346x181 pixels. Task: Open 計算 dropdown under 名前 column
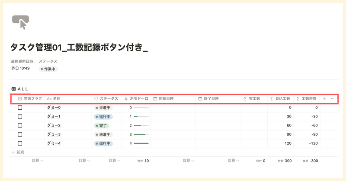coord(84,161)
